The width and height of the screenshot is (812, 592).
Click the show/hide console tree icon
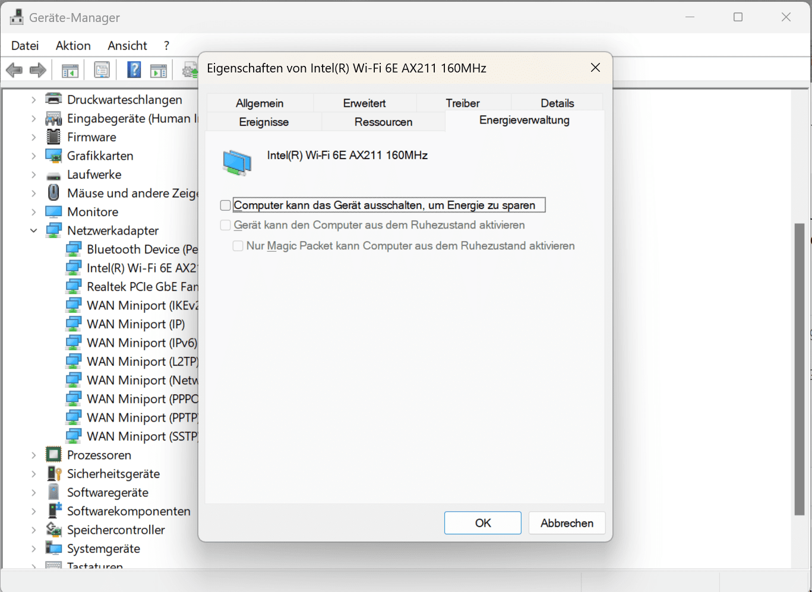[70, 71]
